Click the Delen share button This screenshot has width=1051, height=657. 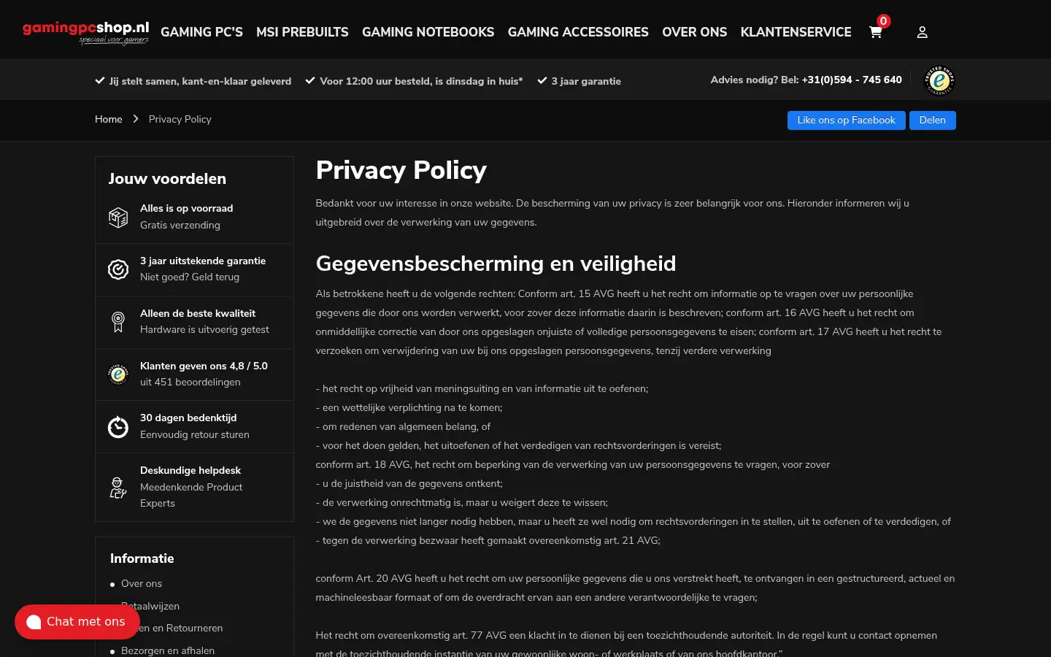932,120
